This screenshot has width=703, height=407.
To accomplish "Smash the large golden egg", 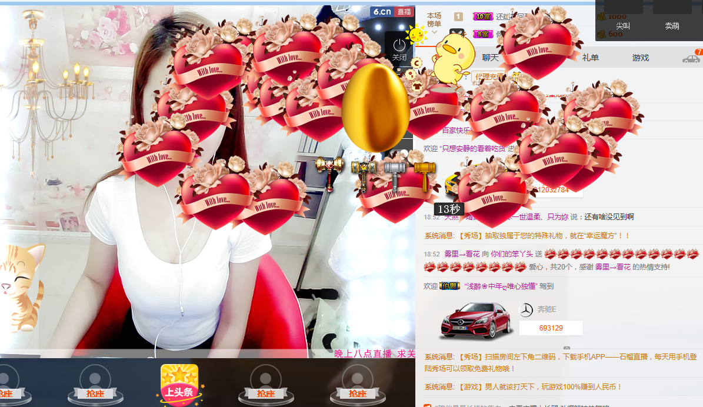I will click(x=375, y=107).
